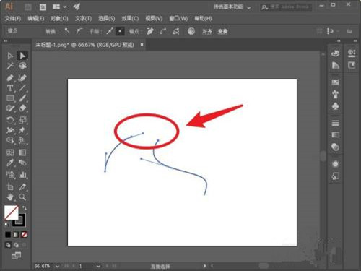Toggle Draw Normal mode icon
Viewport: 361px width, 271px height.
pyautogui.click(x=8, y=245)
